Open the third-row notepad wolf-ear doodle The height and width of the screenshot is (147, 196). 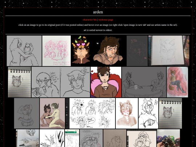point(170,113)
